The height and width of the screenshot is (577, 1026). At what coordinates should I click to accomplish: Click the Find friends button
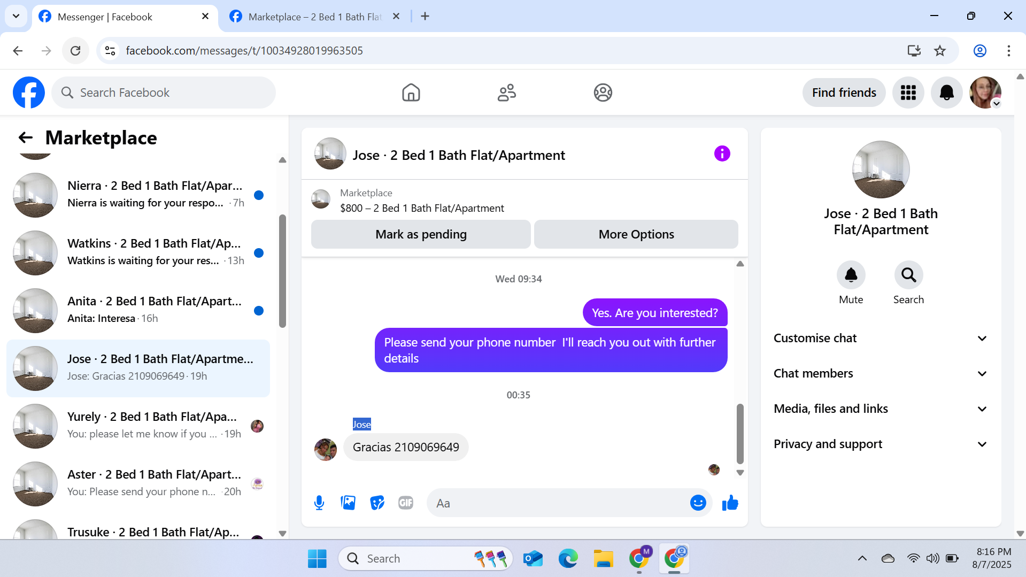pos(844,93)
